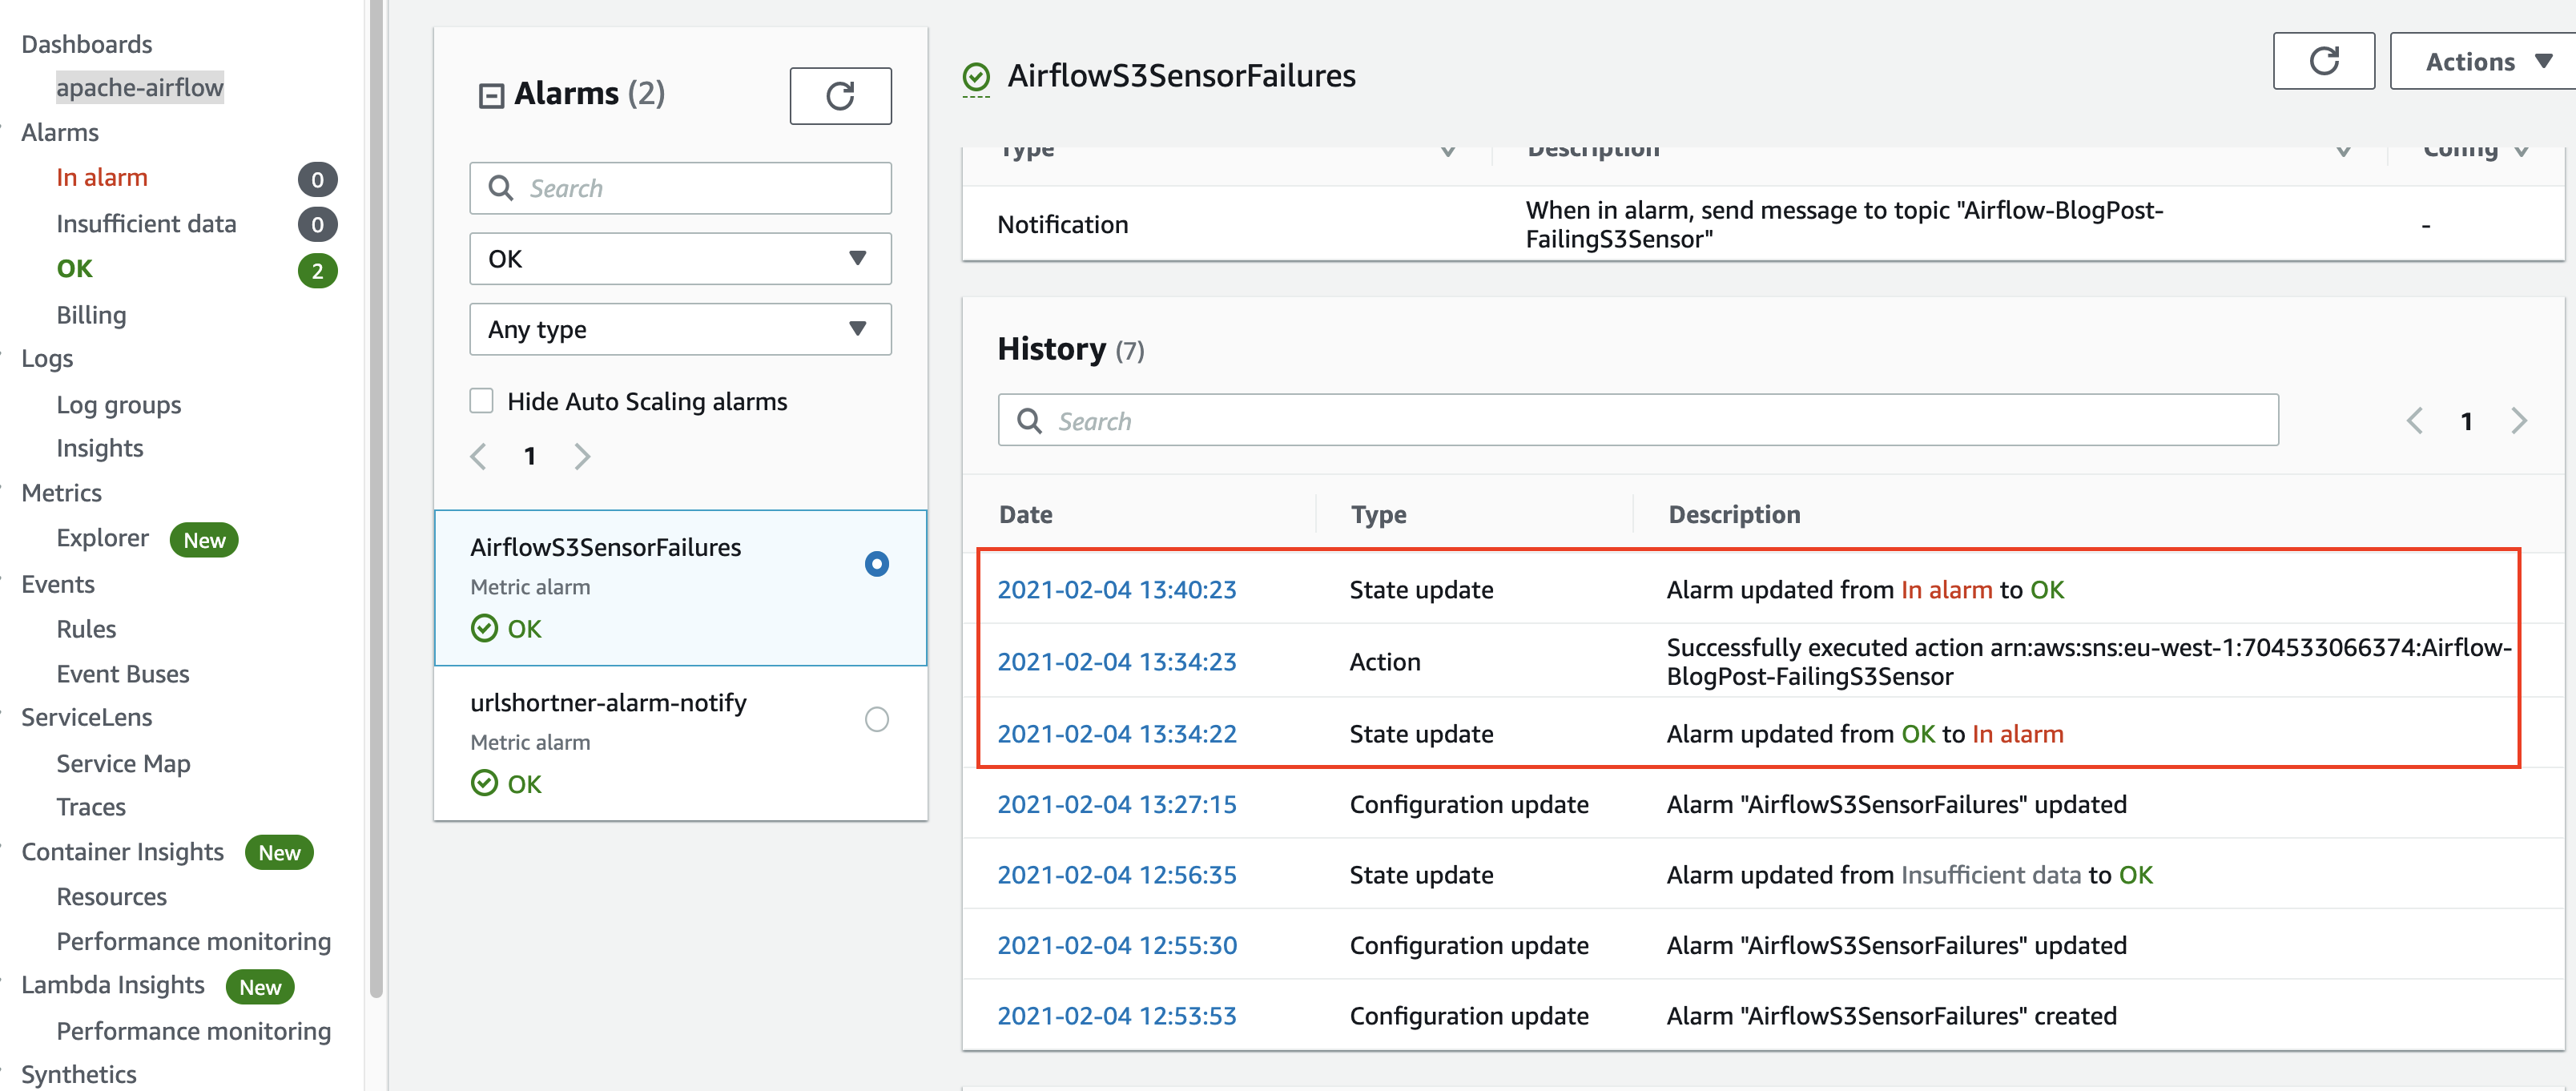2576x1091 pixels.
Task: Open the Any type filter dropdown
Action: tap(680, 329)
